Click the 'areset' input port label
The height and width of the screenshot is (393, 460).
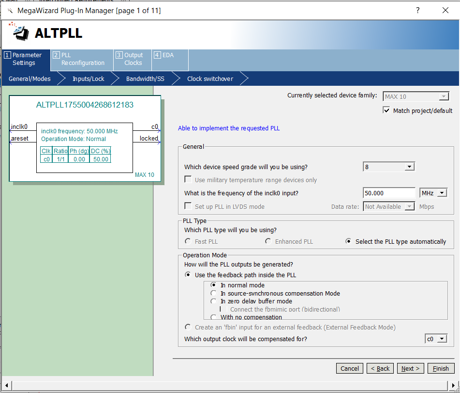(x=20, y=139)
